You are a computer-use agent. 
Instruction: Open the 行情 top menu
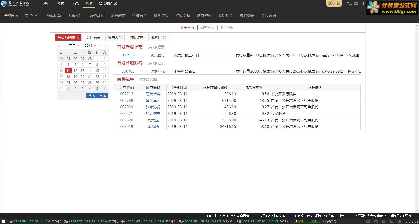(47, 4)
